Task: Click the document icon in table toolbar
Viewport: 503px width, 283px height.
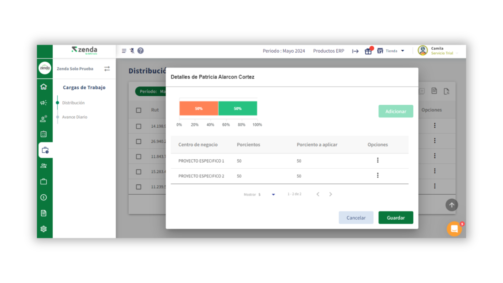Action: 434,91
